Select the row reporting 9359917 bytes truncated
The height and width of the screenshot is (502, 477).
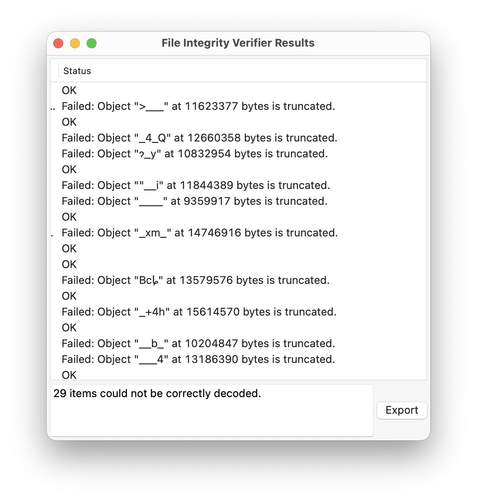(238, 201)
